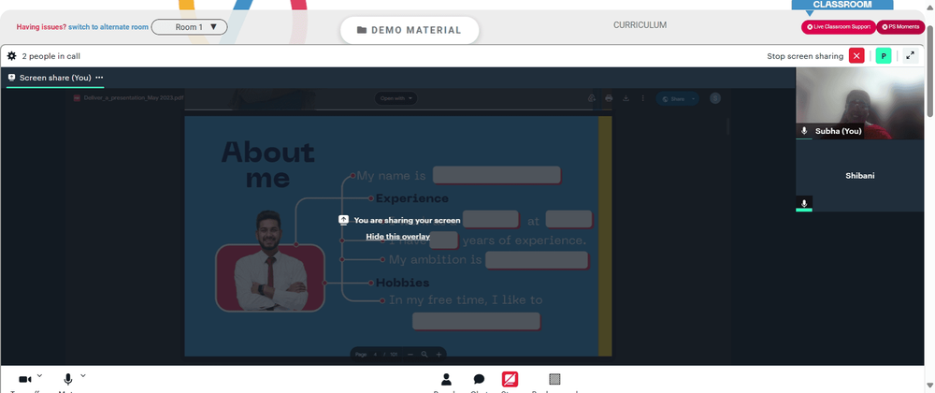Enter fullscreen using expand arrows icon
This screenshot has width=935, height=393.
[910, 56]
